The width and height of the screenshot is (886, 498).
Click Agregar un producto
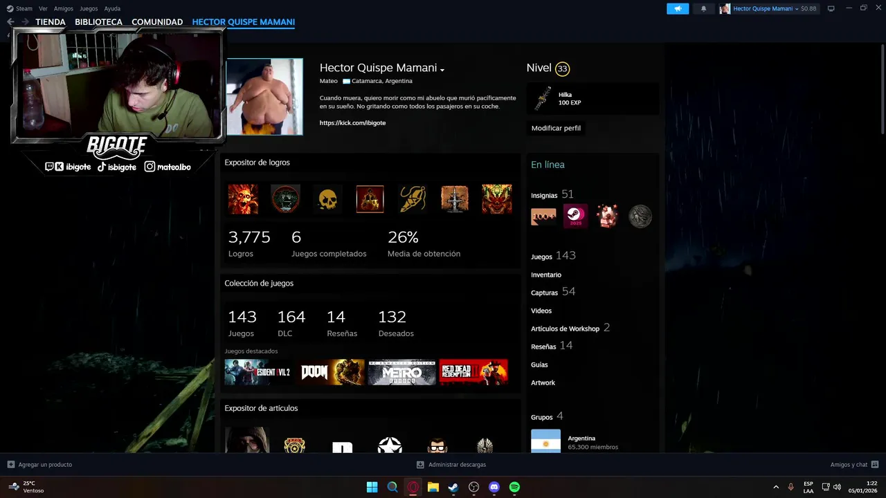(x=39, y=465)
